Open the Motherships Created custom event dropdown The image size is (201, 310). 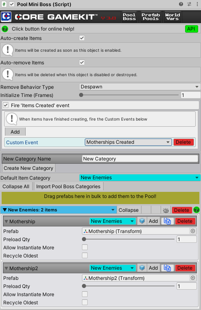point(128,142)
